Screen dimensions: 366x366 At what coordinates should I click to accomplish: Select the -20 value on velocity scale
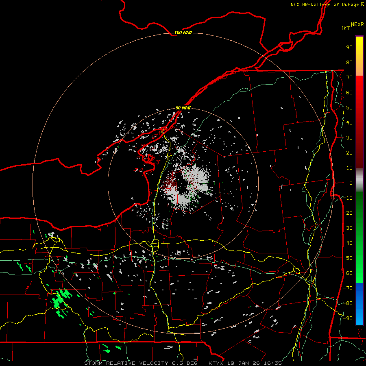348,213
